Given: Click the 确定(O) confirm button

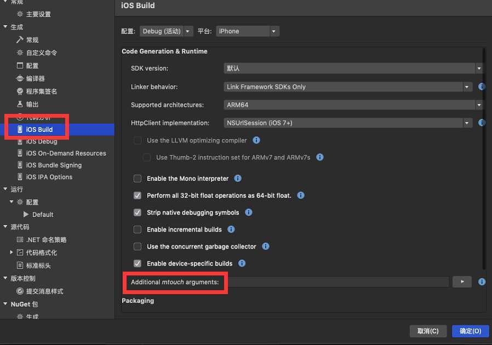Looking at the screenshot, I should (x=470, y=331).
